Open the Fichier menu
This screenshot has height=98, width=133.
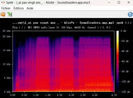(x=6, y=8)
